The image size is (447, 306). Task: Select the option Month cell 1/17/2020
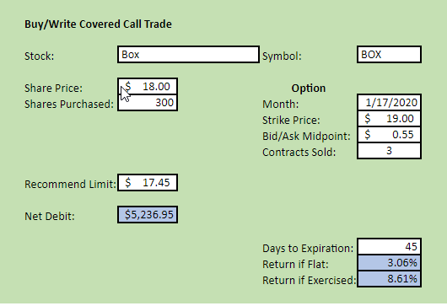tap(389, 102)
